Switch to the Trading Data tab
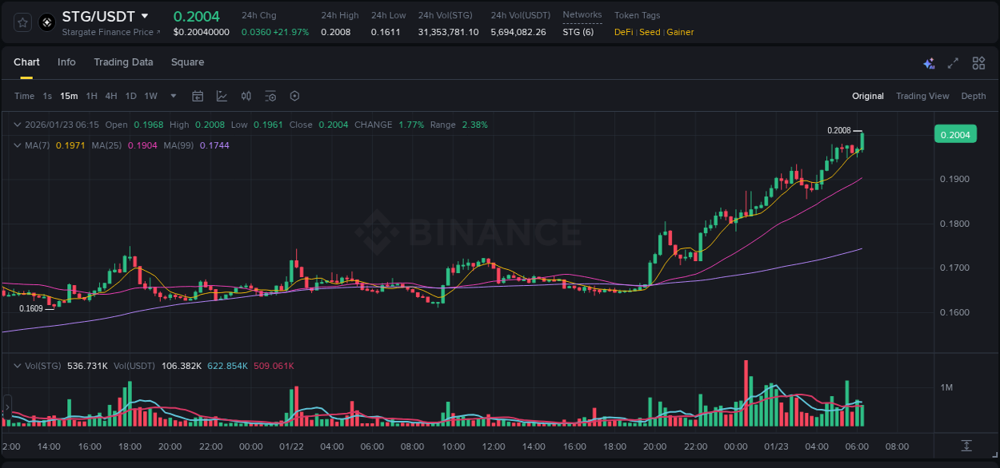 (123, 62)
